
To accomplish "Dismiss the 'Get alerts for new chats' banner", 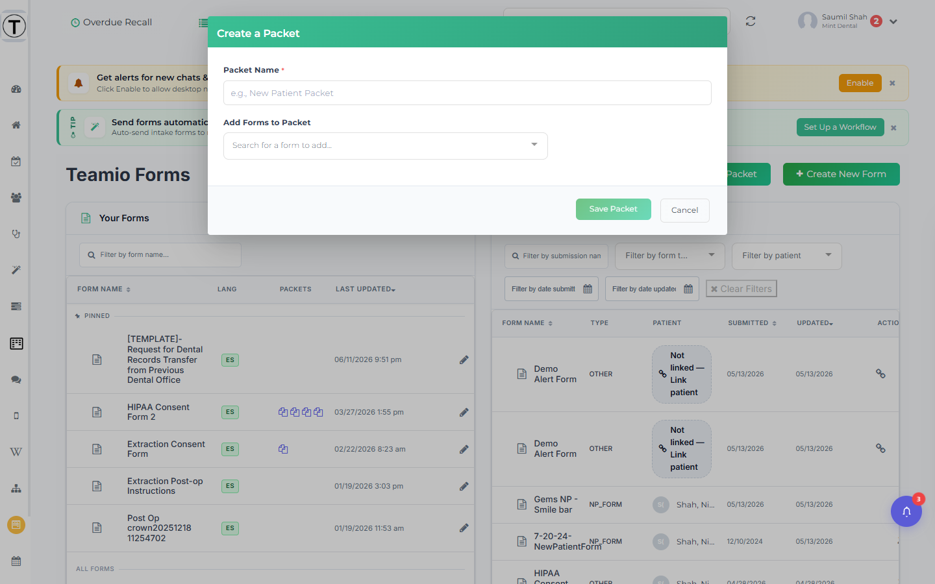I will pyautogui.click(x=892, y=83).
